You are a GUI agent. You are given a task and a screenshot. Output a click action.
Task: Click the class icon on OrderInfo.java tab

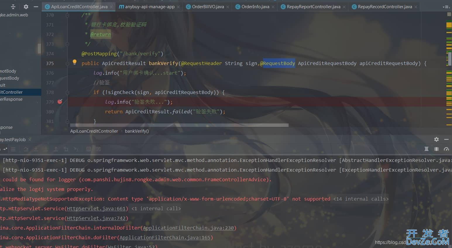238,7
